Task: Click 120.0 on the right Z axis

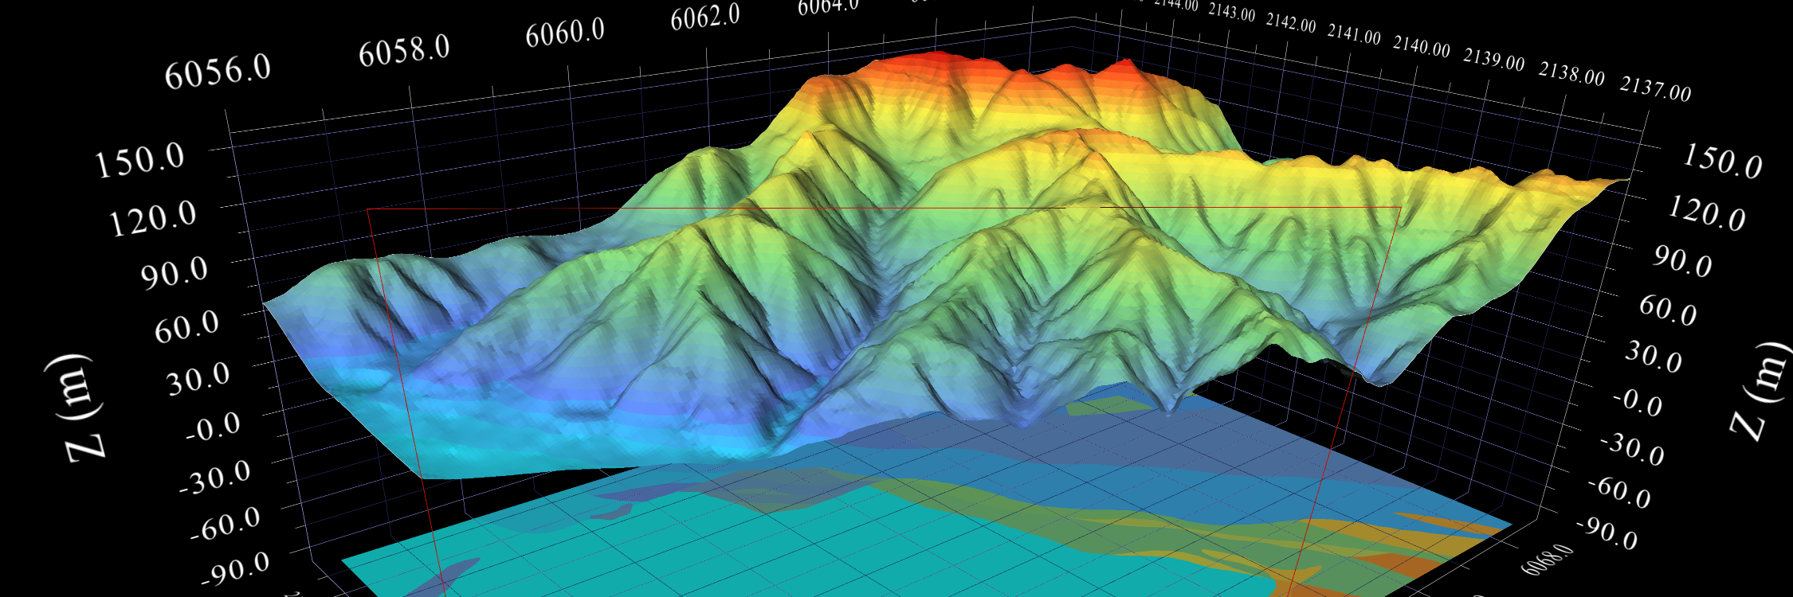Action: (1707, 213)
